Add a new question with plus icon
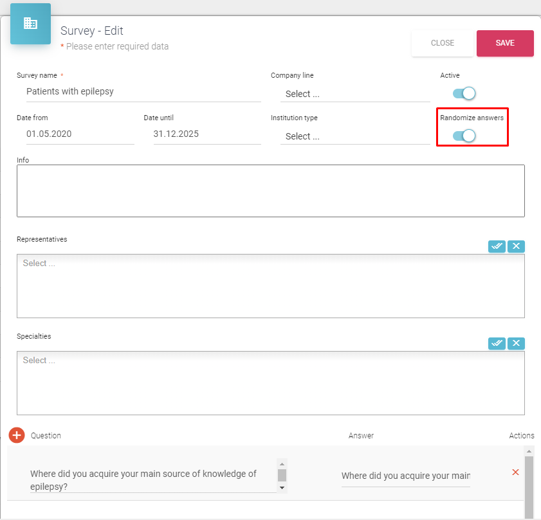This screenshot has width=541, height=520. point(17,435)
